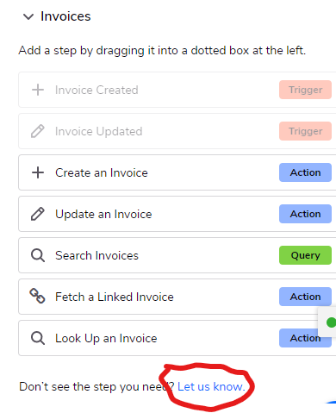
Task: Click the pencil icon next to Update an Invoice
Action: [38, 214]
